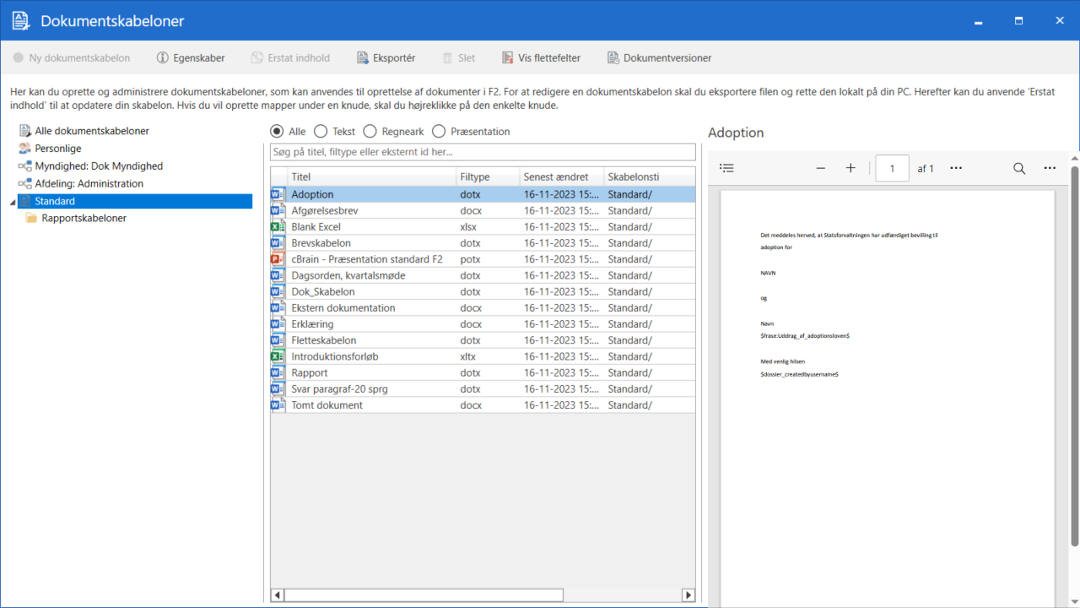
Task: Select the Adoption template title
Action: point(312,194)
